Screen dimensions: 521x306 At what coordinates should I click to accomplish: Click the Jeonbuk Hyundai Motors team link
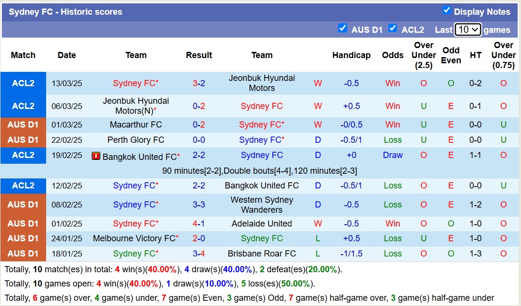(262, 83)
